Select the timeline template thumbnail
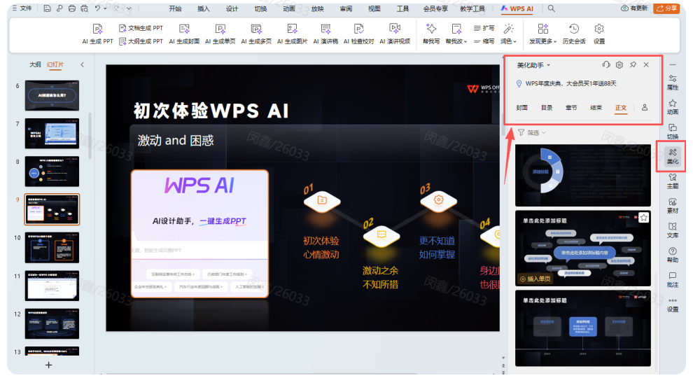The height and width of the screenshot is (378, 693). (583, 328)
